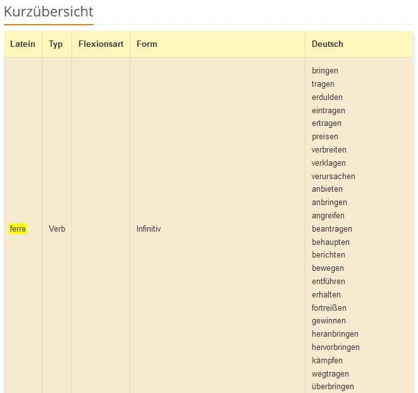Pick the word 'verbreiten' in the list

point(329,150)
